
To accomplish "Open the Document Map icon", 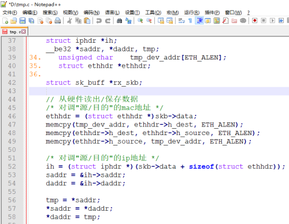I will pyautogui.click(x=217, y=21).
